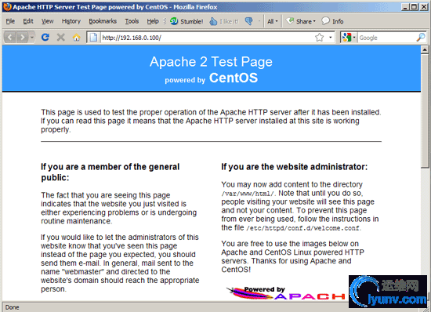
Task: Start the search with the magnifier icon
Action: pos(421,37)
